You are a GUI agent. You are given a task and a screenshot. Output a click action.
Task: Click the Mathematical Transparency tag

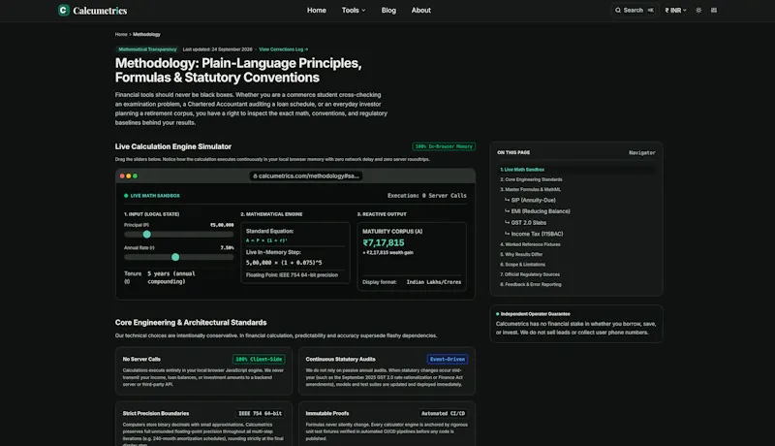coord(147,49)
